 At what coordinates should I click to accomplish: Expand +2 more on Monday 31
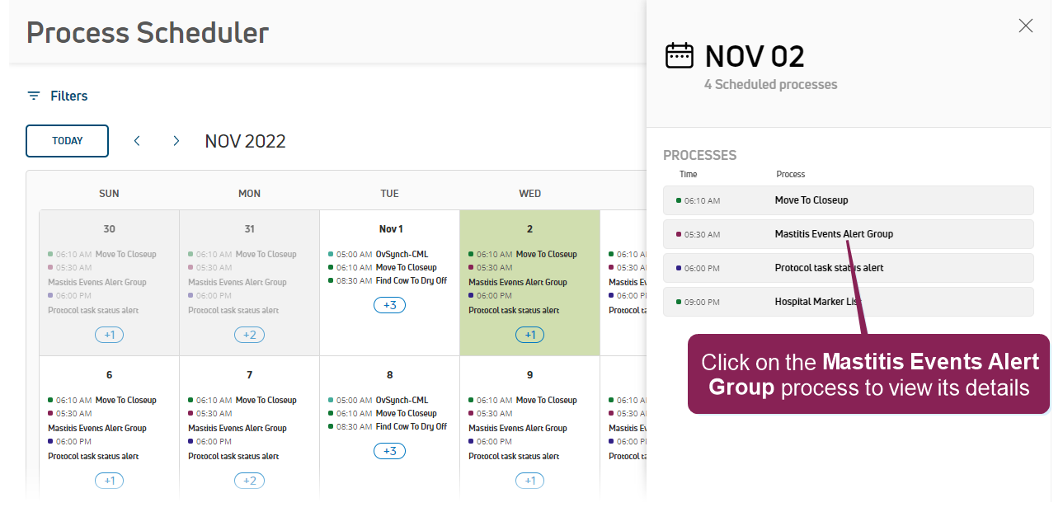pyautogui.click(x=249, y=335)
